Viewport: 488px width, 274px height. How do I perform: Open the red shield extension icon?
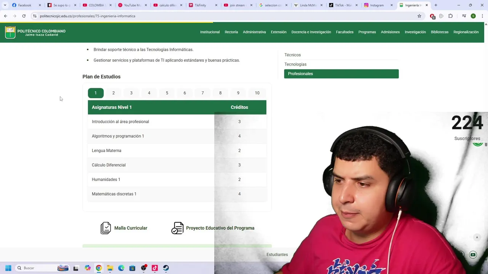(x=432, y=16)
